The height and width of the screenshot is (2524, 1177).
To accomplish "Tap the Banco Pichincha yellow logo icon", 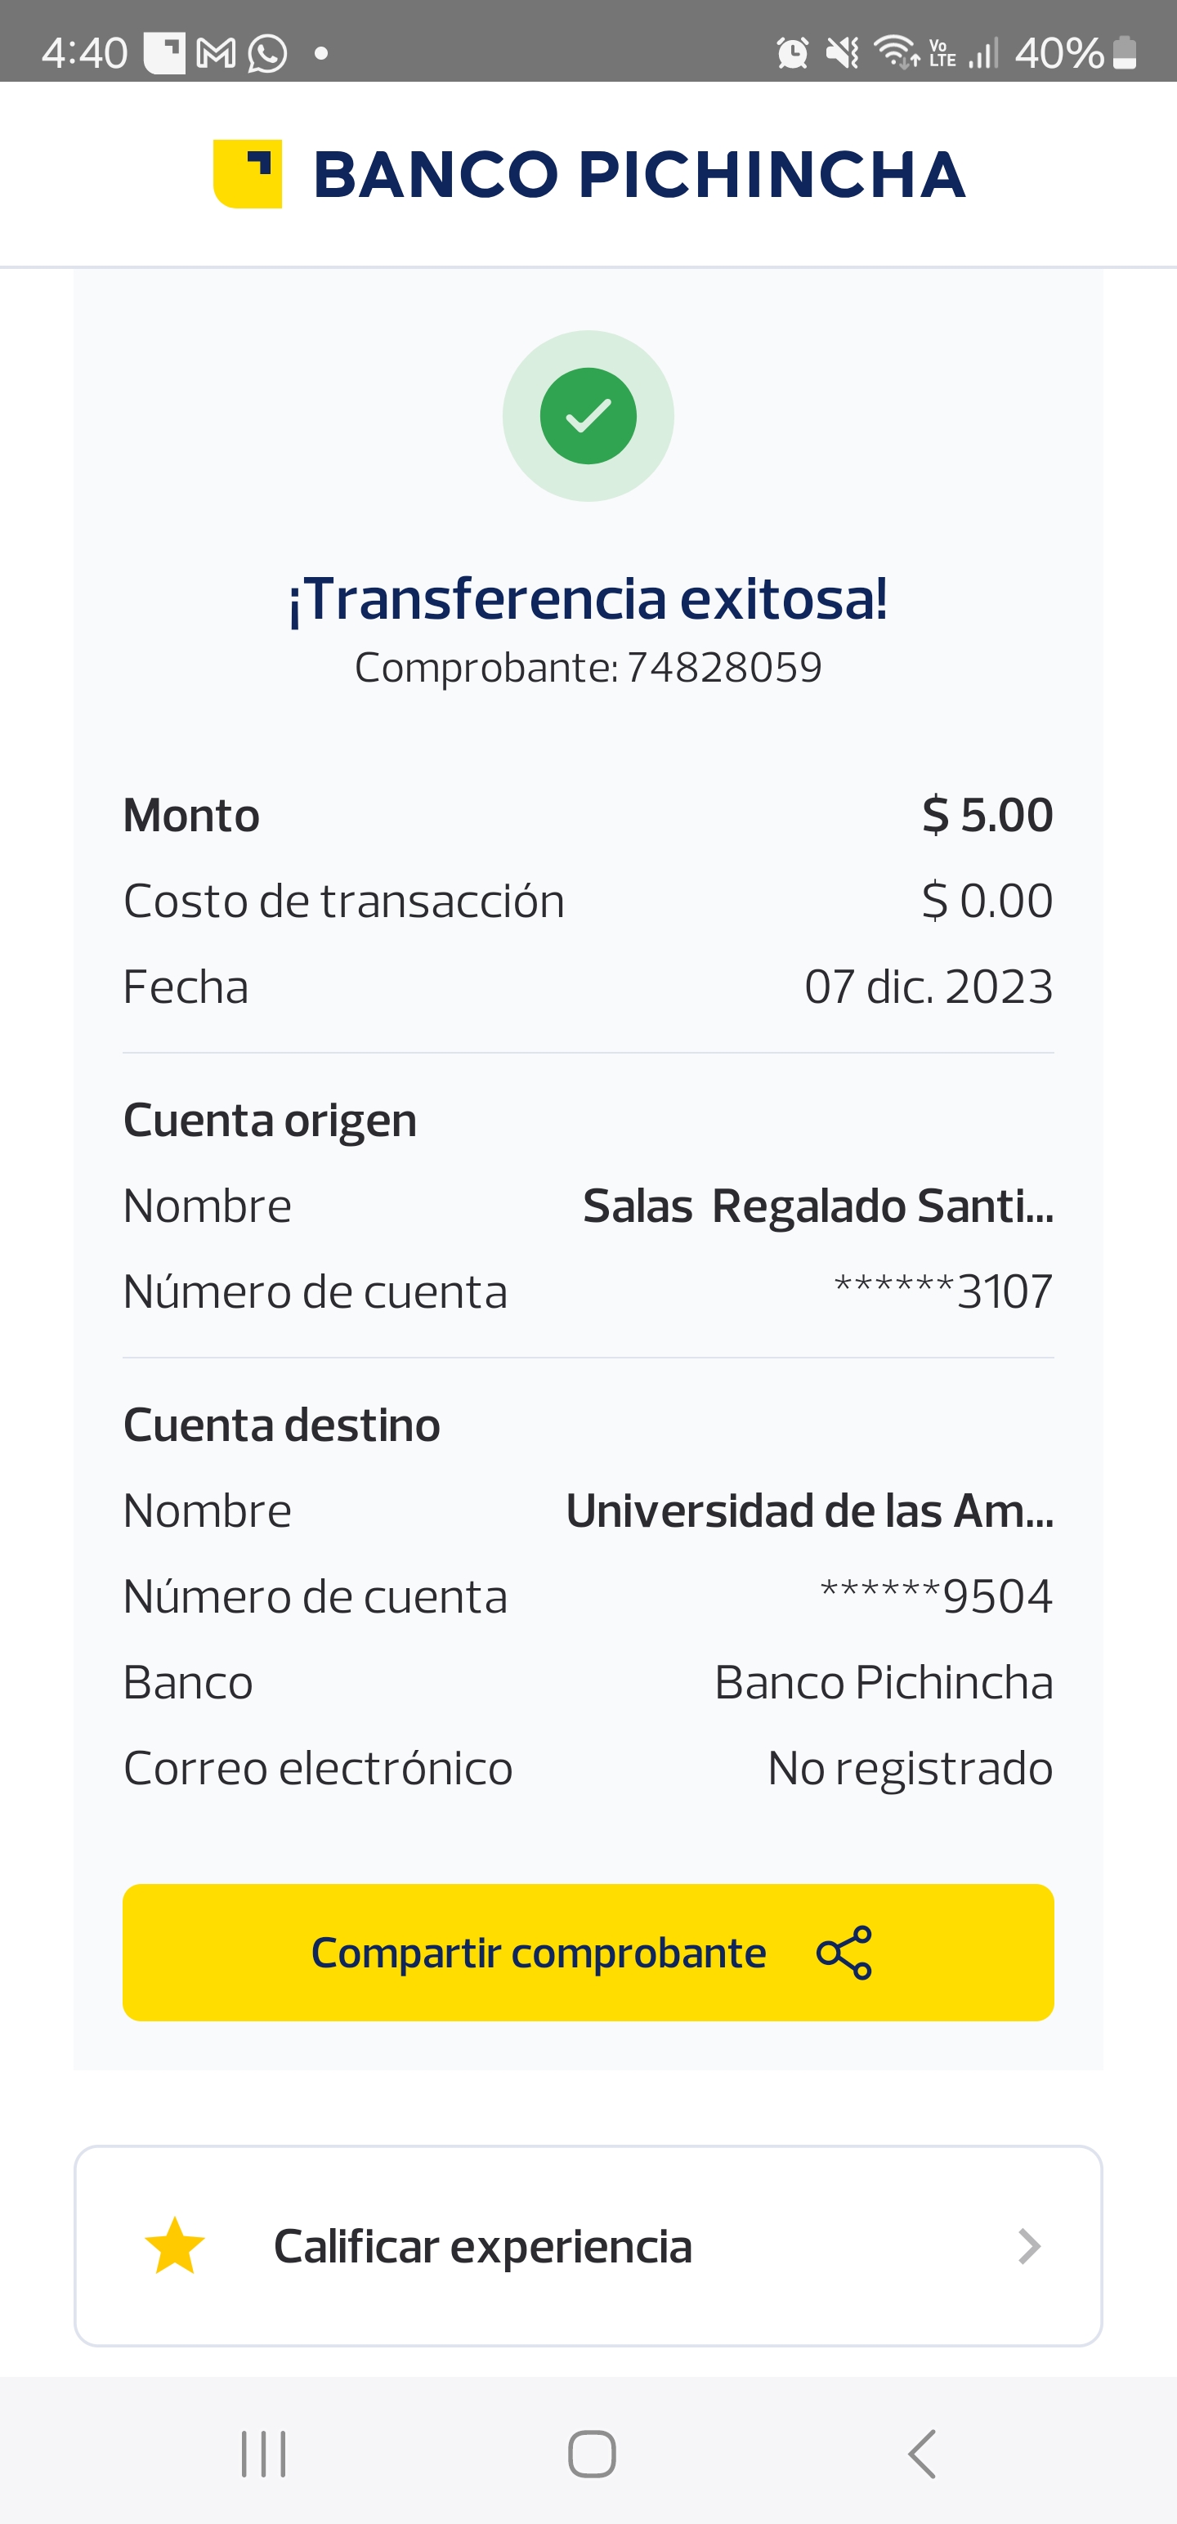I will coord(248,173).
